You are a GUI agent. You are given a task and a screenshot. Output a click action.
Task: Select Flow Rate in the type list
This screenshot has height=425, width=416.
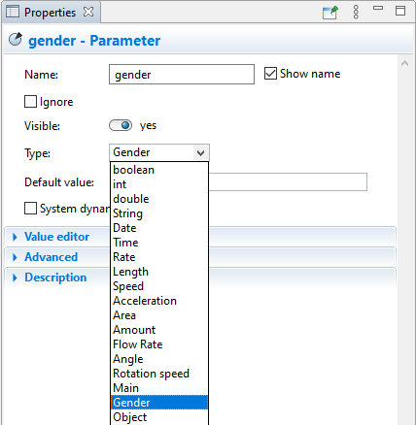point(159,344)
